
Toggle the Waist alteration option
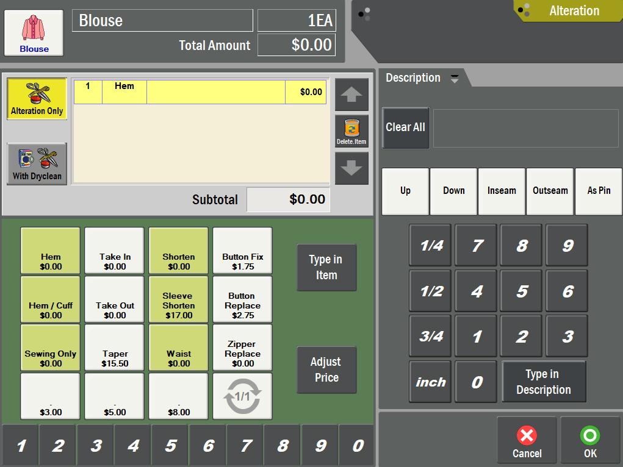[178, 347]
